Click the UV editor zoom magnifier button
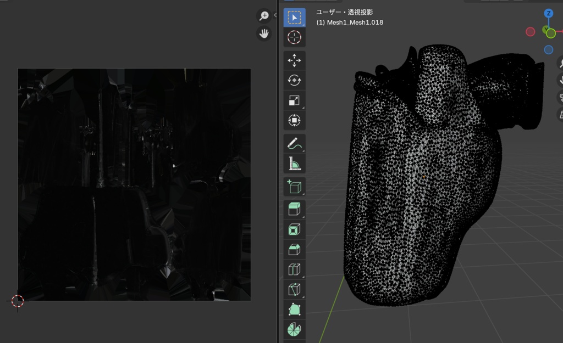This screenshot has width=563, height=343. click(x=264, y=16)
